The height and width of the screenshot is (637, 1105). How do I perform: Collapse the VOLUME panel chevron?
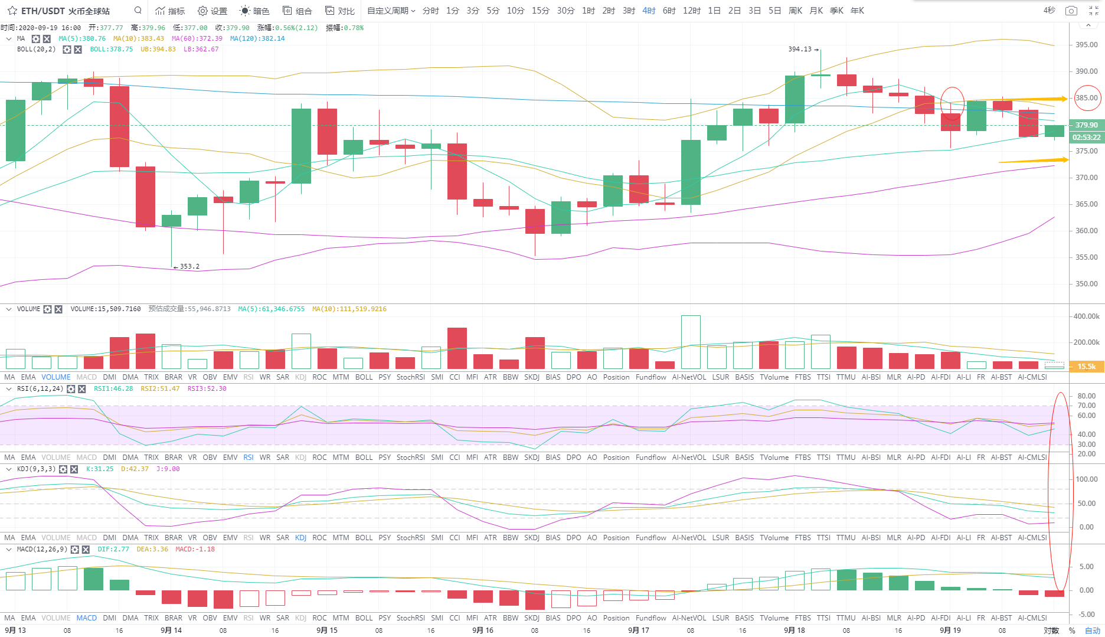coord(9,309)
